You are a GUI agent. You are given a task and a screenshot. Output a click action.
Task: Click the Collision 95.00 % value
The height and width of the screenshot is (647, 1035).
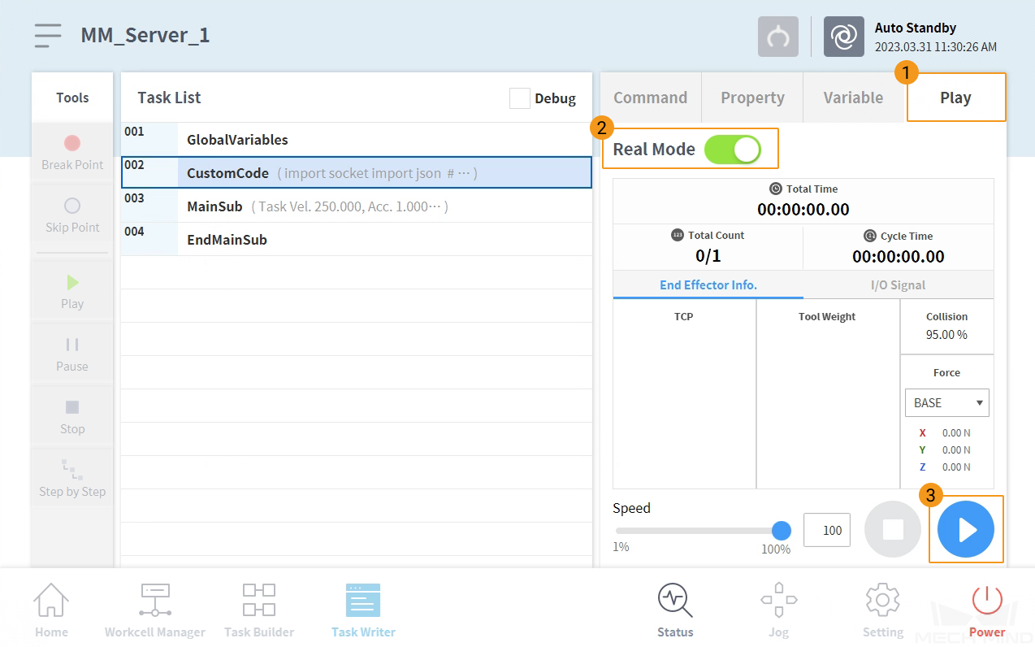(x=946, y=334)
